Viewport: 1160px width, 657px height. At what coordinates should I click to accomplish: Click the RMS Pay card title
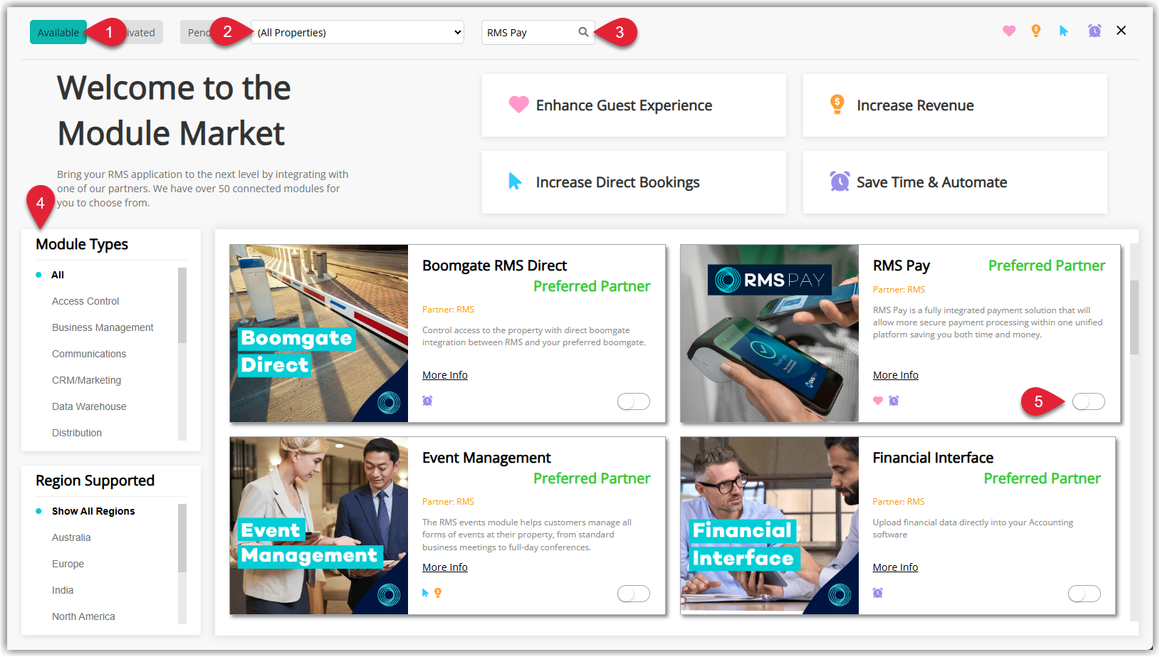pos(902,266)
